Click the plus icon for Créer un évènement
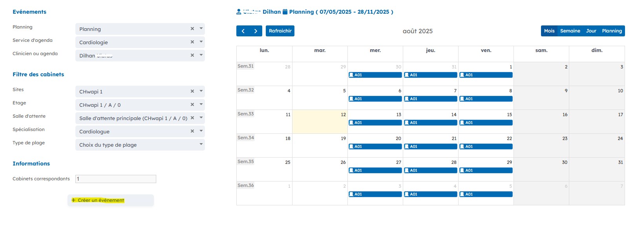 (73, 200)
